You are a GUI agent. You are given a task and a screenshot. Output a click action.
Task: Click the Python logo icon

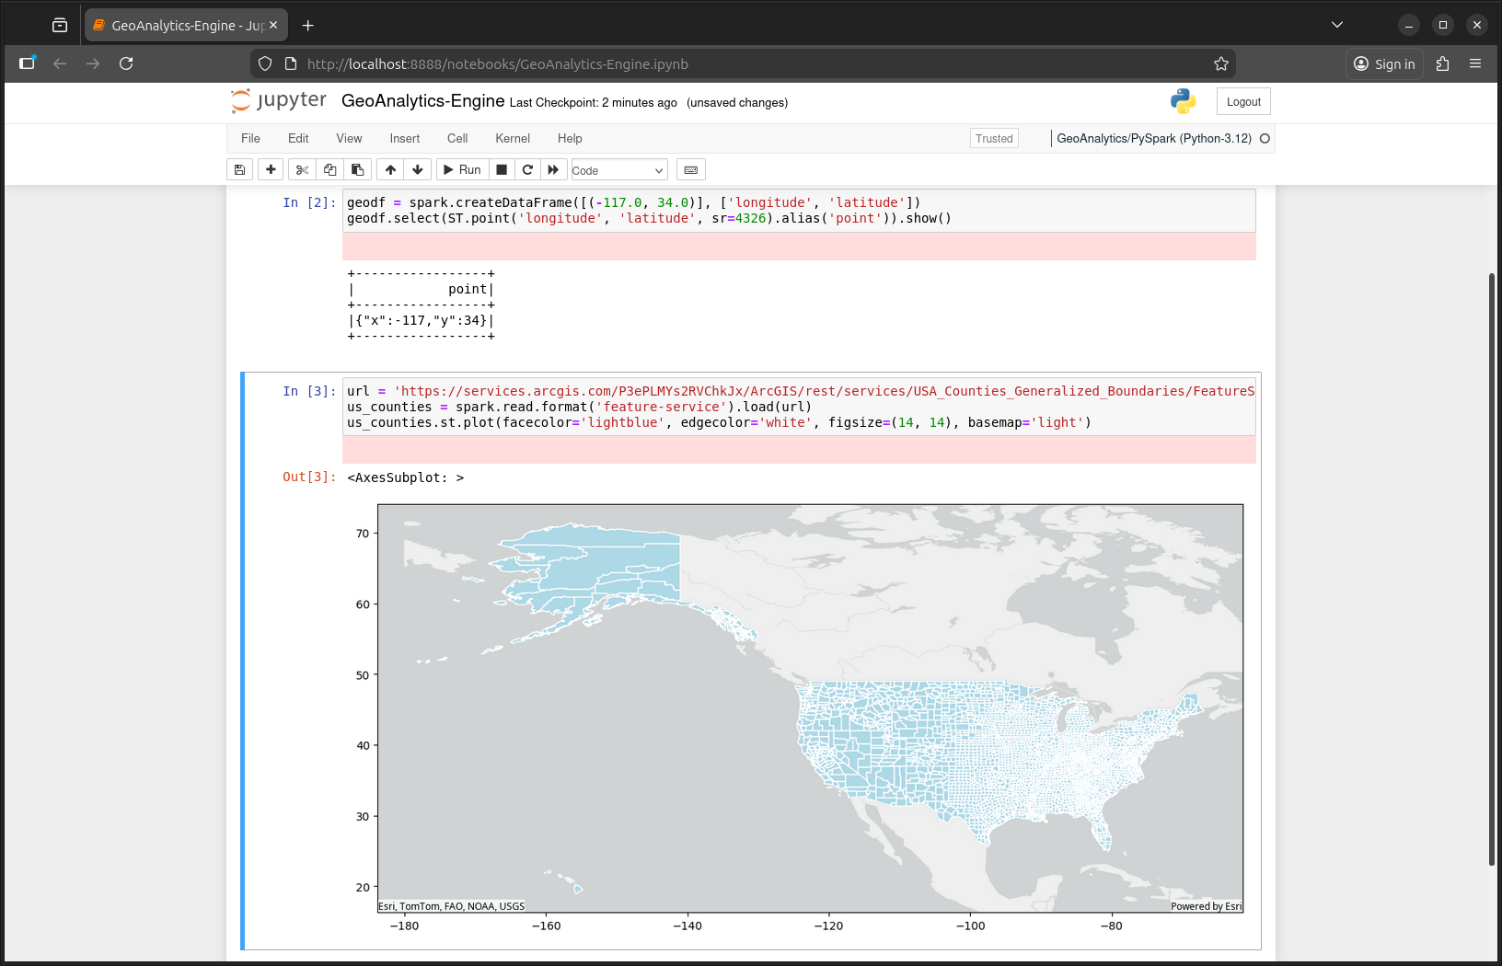[1184, 101]
